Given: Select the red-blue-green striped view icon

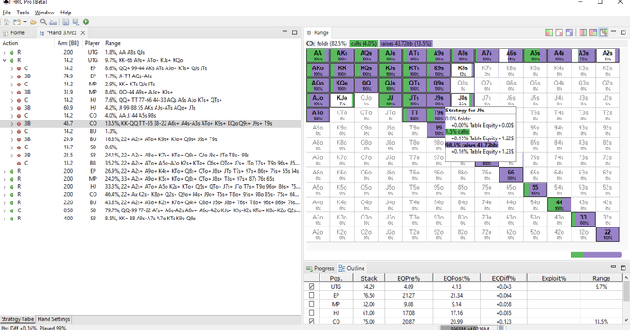Looking at the screenshot, I should 583,32.
